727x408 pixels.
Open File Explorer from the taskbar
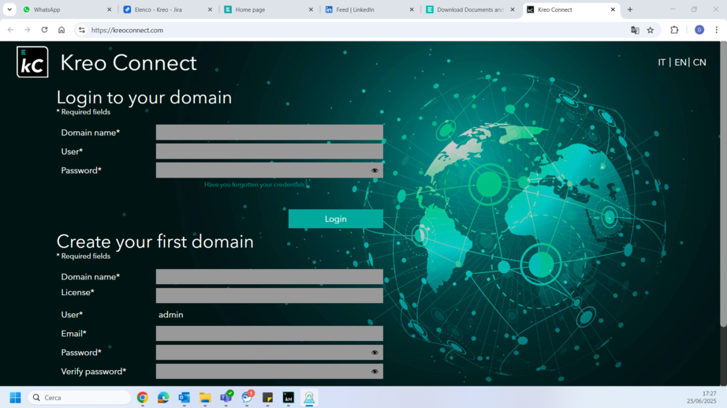205,398
